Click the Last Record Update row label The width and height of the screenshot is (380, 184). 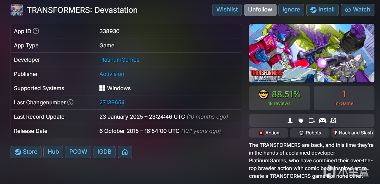coord(39,117)
